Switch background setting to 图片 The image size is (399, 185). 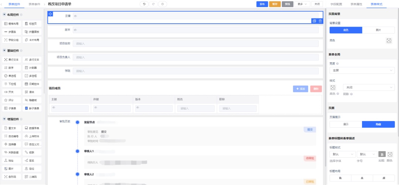pyautogui.click(x=378, y=30)
